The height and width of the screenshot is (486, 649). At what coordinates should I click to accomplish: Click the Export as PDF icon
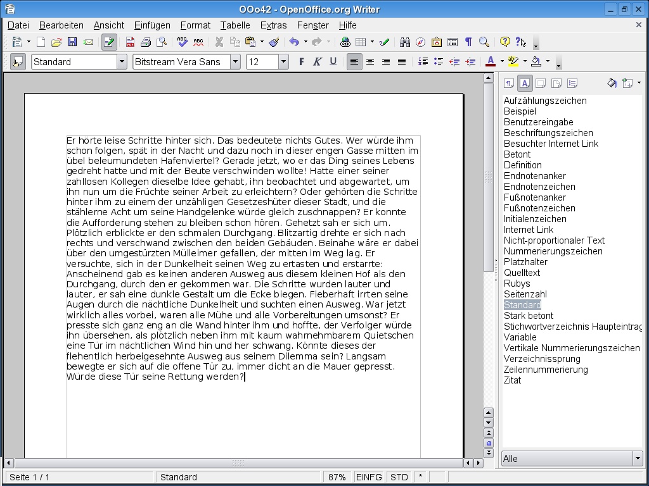pyautogui.click(x=130, y=42)
